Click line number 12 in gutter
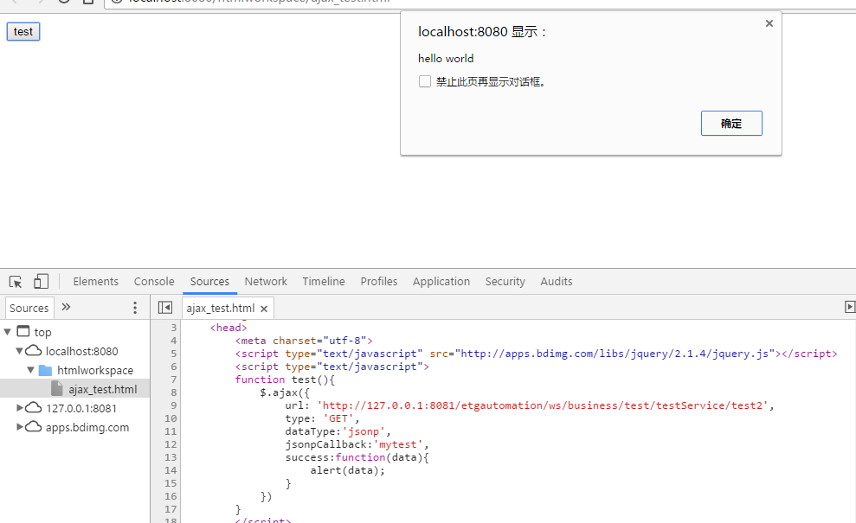Viewport: 856px width, 523px height. [171, 444]
